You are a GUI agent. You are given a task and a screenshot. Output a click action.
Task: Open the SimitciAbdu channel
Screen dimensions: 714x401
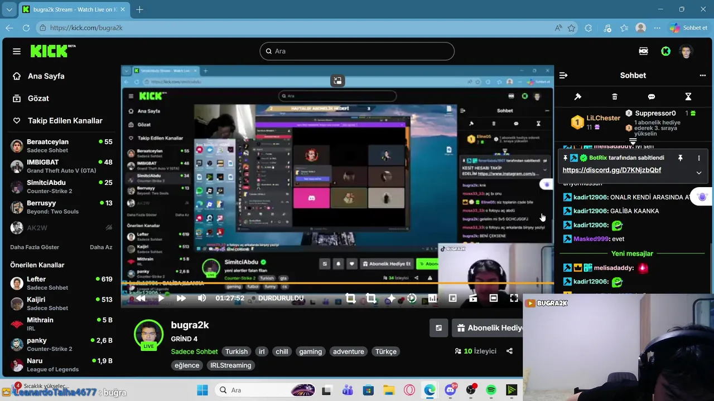[x=61, y=187]
